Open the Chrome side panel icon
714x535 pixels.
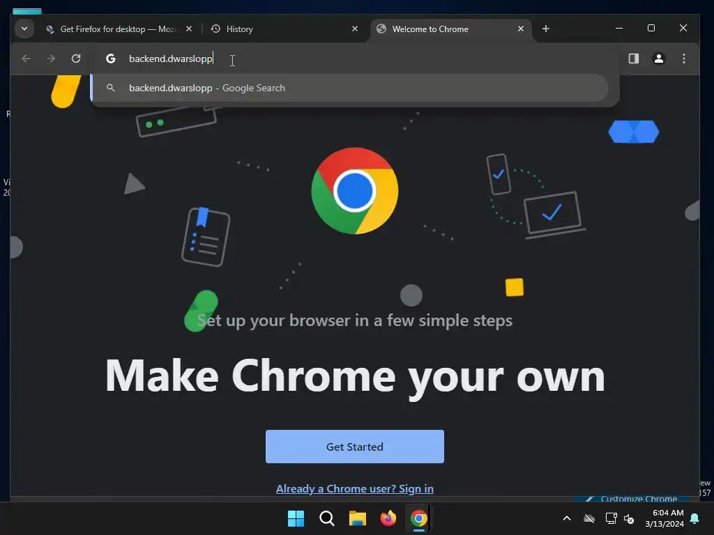633,59
